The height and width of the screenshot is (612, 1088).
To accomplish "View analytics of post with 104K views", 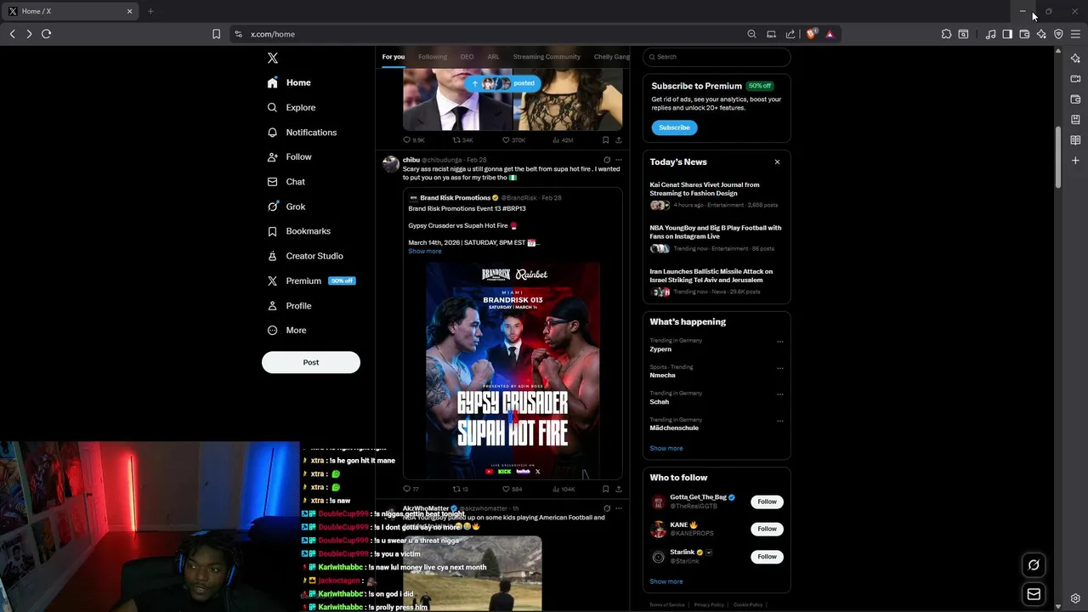I will click(564, 489).
